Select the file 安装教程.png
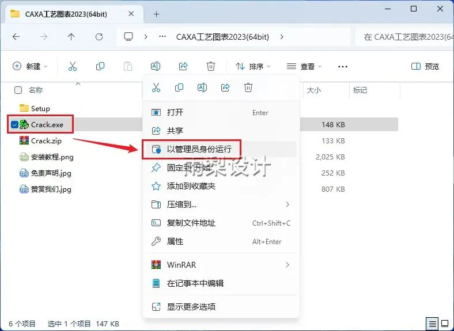Viewport: 454px width, 331px height. (x=52, y=157)
